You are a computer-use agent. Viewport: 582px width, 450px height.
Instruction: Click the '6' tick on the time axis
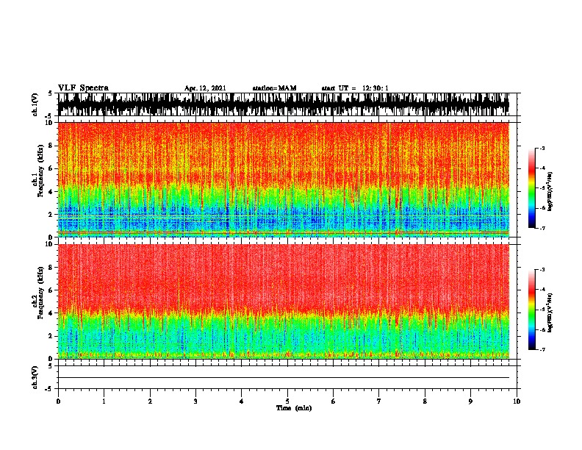click(x=334, y=401)
